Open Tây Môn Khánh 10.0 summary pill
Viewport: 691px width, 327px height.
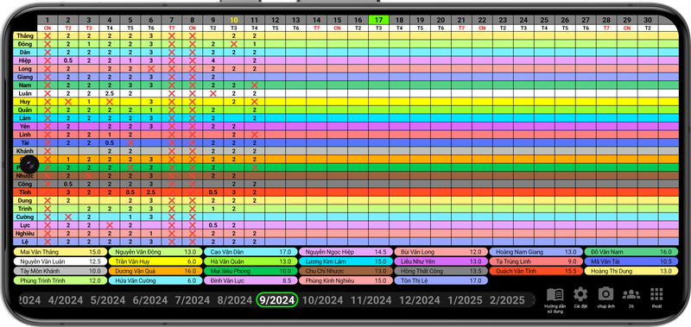pyautogui.click(x=60, y=271)
